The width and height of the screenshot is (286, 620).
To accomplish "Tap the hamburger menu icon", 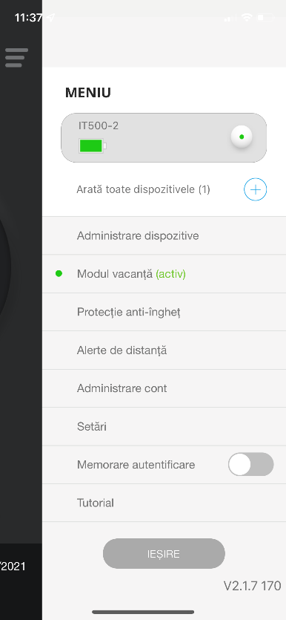I will click(x=16, y=58).
